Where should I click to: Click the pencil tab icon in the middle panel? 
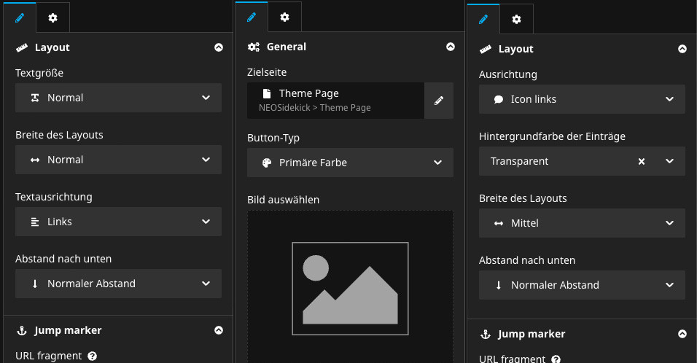[x=252, y=17]
